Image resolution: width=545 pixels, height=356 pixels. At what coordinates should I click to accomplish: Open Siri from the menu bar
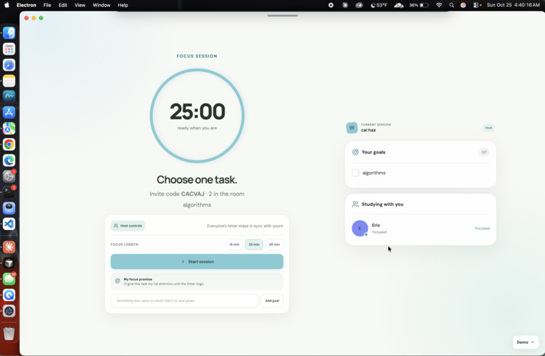pyautogui.click(x=463, y=5)
